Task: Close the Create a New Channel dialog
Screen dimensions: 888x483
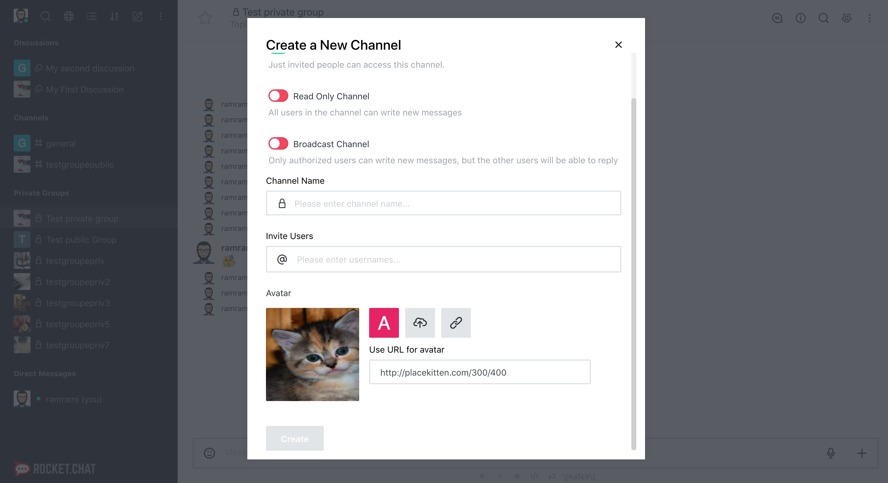Action: (618, 45)
